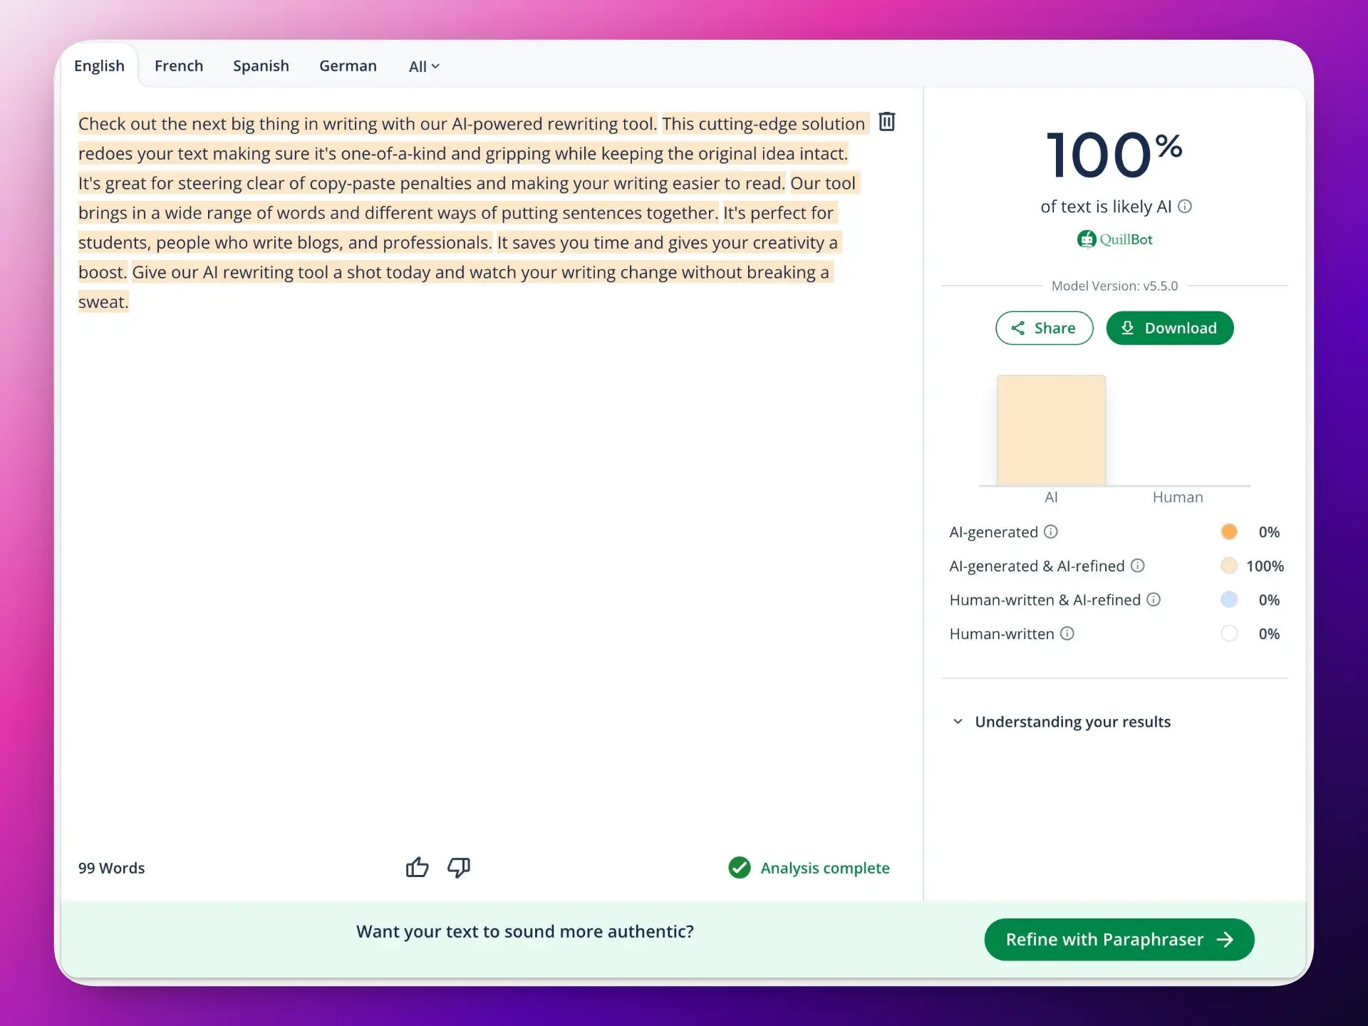Switch to the French tab
1368x1026 pixels.
pyautogui.click(x=178, y=66)
